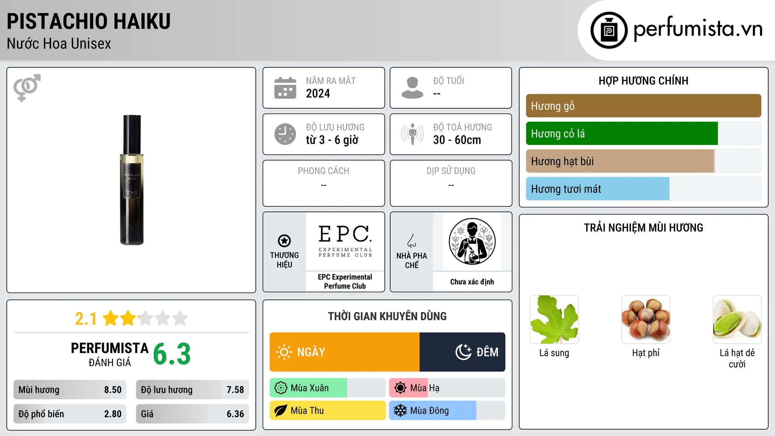Click the leaf icon for Mùa Thu
This screenshot has width=775, height=436.
coord(281,411)
